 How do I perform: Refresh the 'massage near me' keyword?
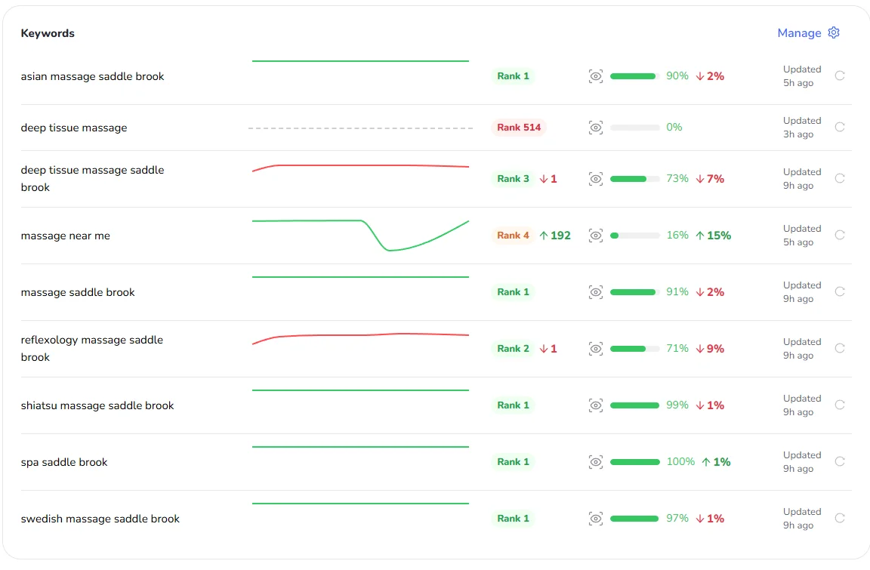(840, 235)
